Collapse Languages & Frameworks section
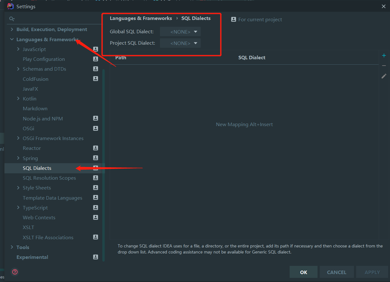Screen dimensions: 390x282 tap(12, 39)
